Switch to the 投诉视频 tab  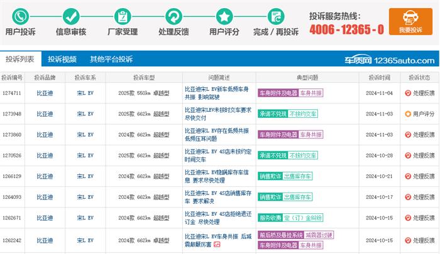pyautogui.click(x=62, y=59)
